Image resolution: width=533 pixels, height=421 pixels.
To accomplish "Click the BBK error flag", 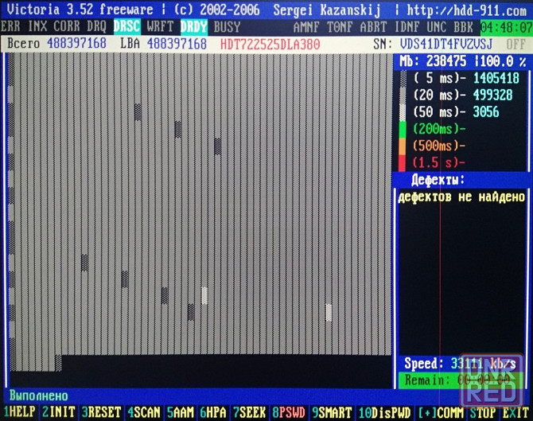I will point(463,26).
